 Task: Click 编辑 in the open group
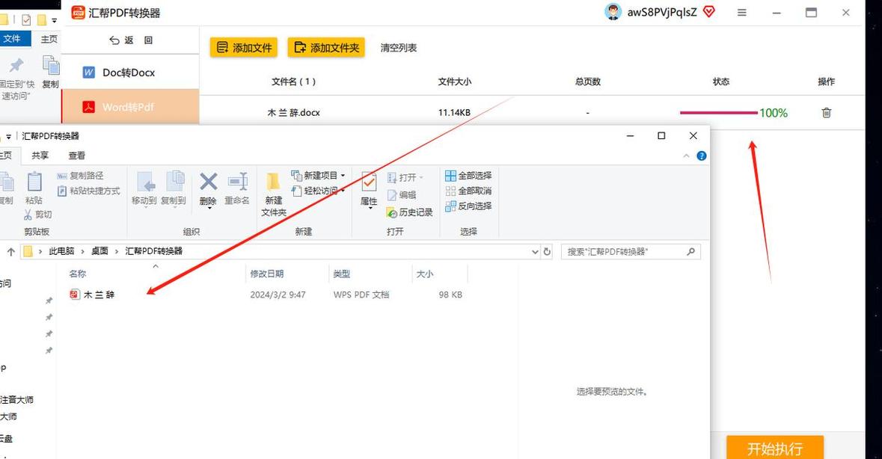[x=402, y=195]
